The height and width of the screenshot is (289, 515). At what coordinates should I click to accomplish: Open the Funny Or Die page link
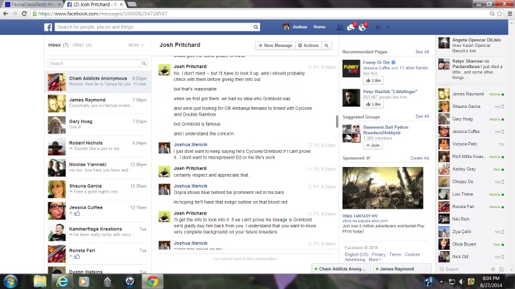coord(376,62)
